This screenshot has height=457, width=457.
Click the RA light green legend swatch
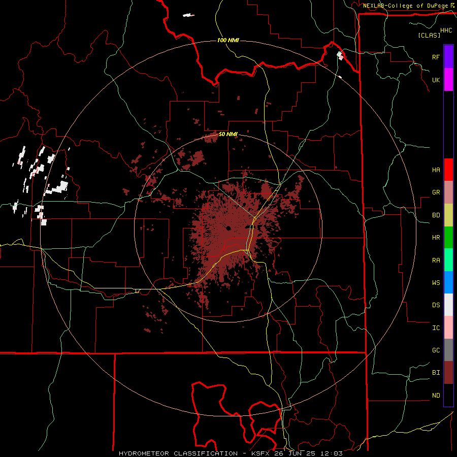pos(448,260)
